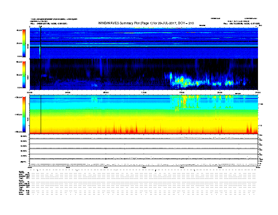Click the top-right Pos coordinates text
The width and height of the screenshot is (278, 215).
tap(241, 24)
